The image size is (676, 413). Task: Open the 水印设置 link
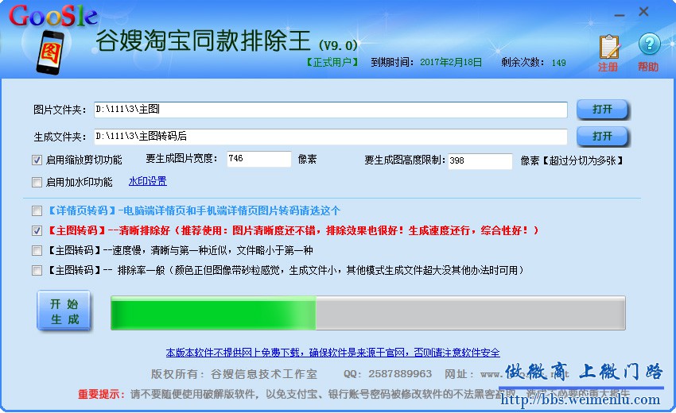coord(147,181)
